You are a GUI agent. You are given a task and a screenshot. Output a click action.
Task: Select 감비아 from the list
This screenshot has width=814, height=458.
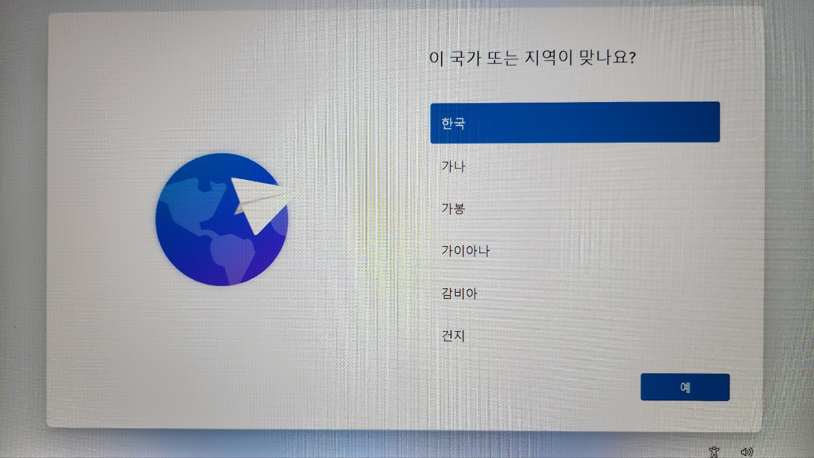(x=575, y=293)
